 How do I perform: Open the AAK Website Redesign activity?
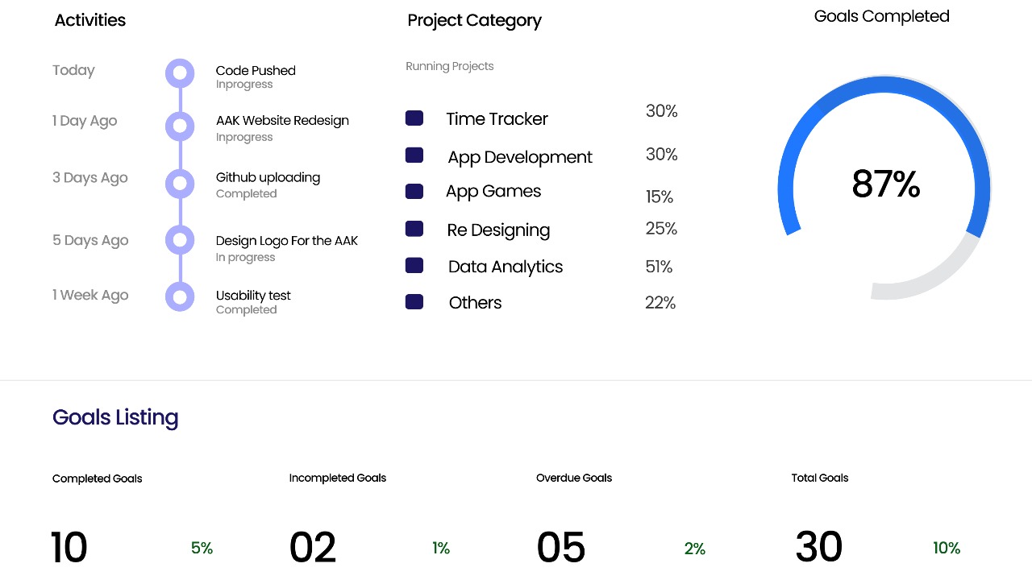[x=282, y=121]
